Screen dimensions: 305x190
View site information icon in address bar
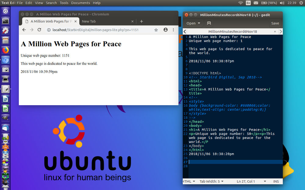click(x=49, y=30)
